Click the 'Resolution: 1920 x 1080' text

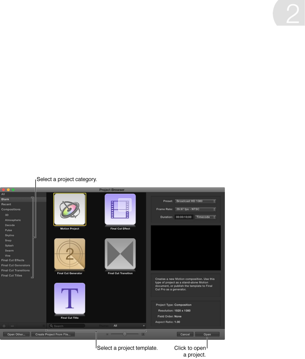pos(174,311)
